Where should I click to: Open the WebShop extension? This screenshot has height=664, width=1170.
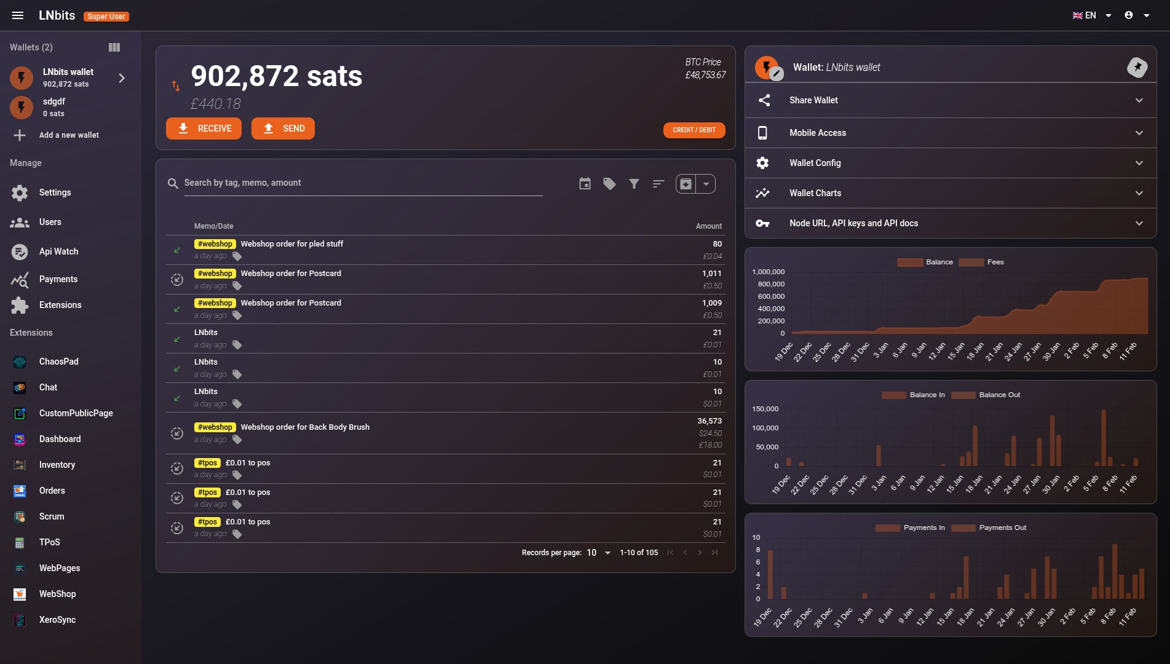pyautogui.click(x=57, y=594)
